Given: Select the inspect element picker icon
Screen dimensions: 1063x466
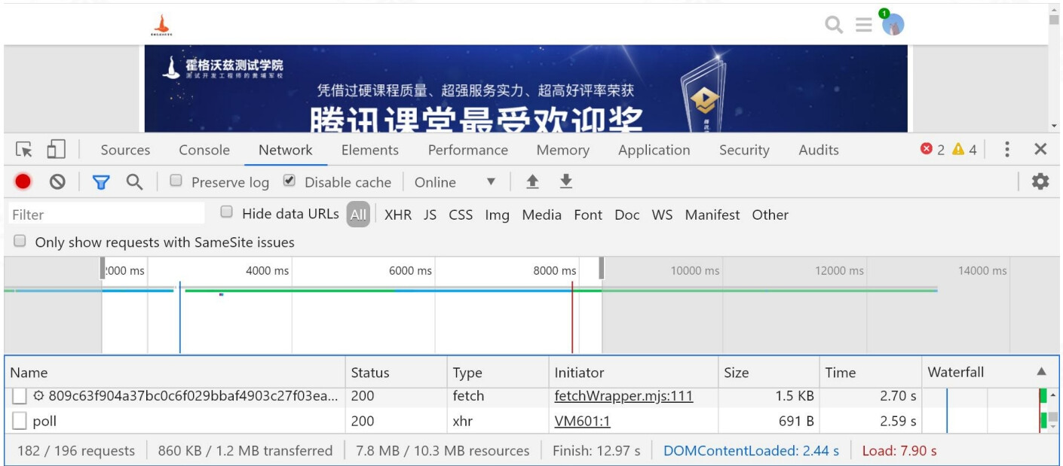Looking at the screenshot, I should pyautogui.click(x=25, y=150).
